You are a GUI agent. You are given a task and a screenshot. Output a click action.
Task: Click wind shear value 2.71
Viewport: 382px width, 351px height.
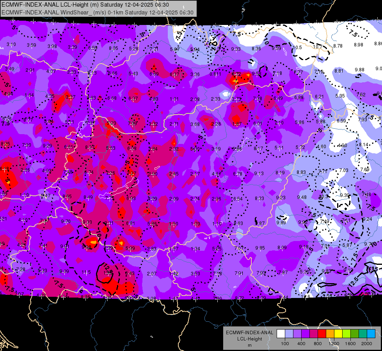tap(174, 124)
